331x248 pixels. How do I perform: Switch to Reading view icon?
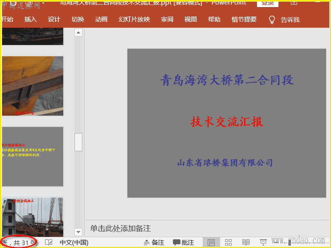[246, 243]
